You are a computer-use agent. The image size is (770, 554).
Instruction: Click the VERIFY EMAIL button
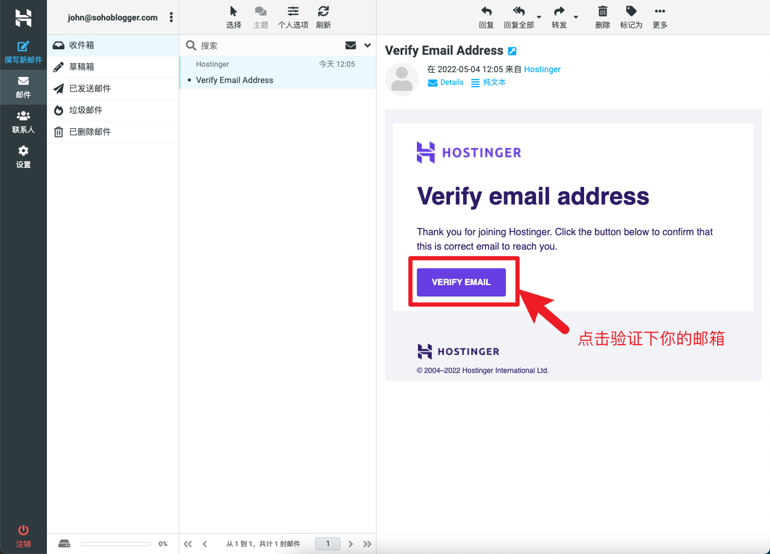coord(461,282)
